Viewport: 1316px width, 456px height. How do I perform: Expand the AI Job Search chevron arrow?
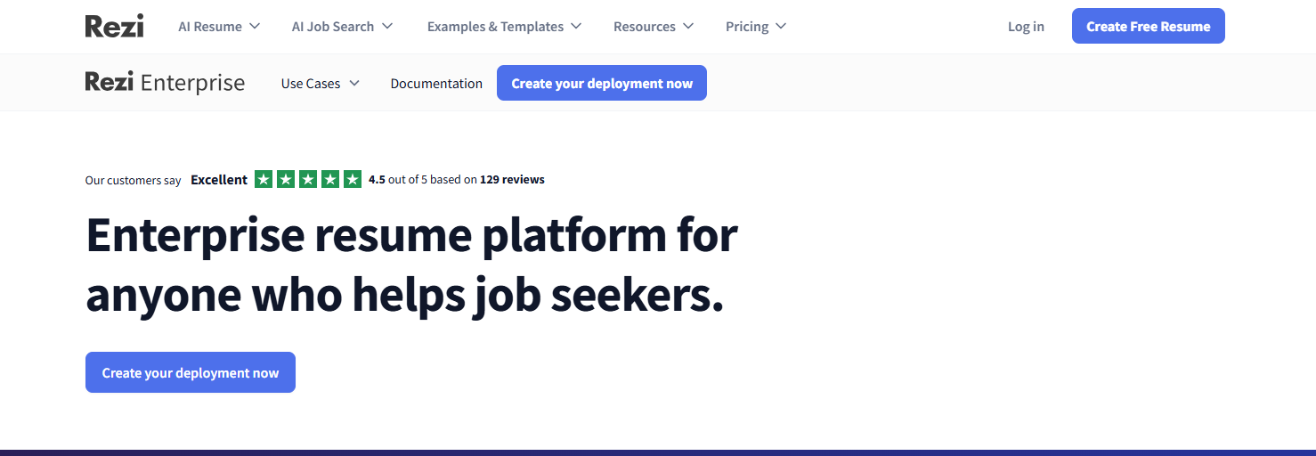386,27
